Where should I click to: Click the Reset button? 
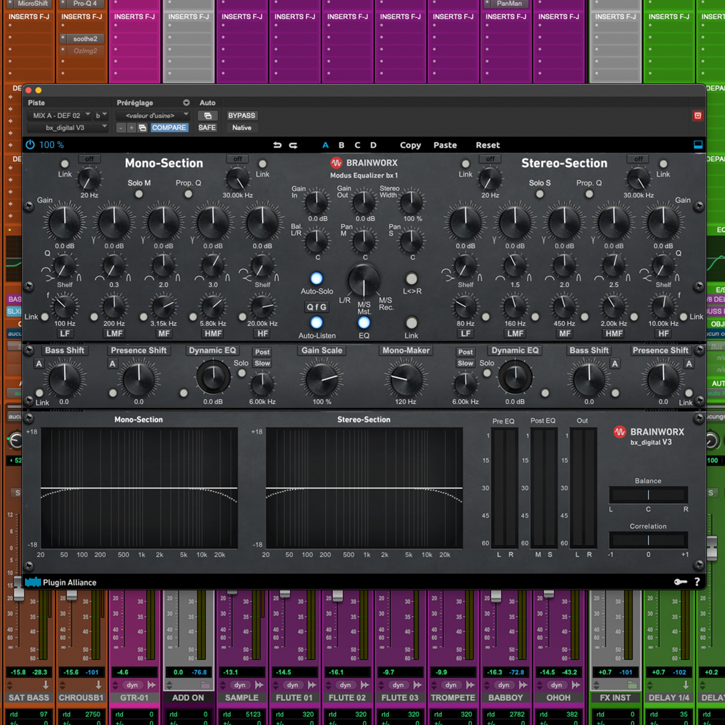(488, 145)
